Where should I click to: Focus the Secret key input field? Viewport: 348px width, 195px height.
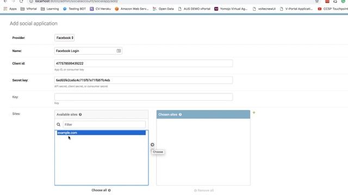(x=144, y=80)
